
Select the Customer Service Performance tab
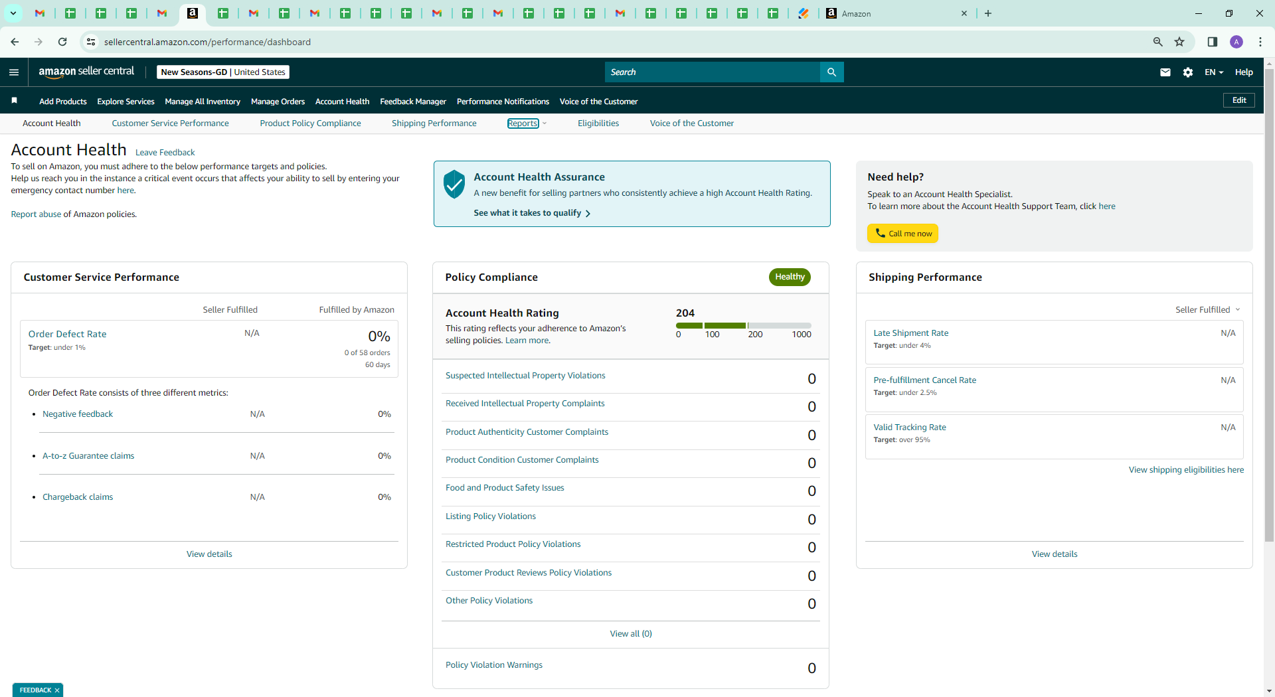pos(170,123)
